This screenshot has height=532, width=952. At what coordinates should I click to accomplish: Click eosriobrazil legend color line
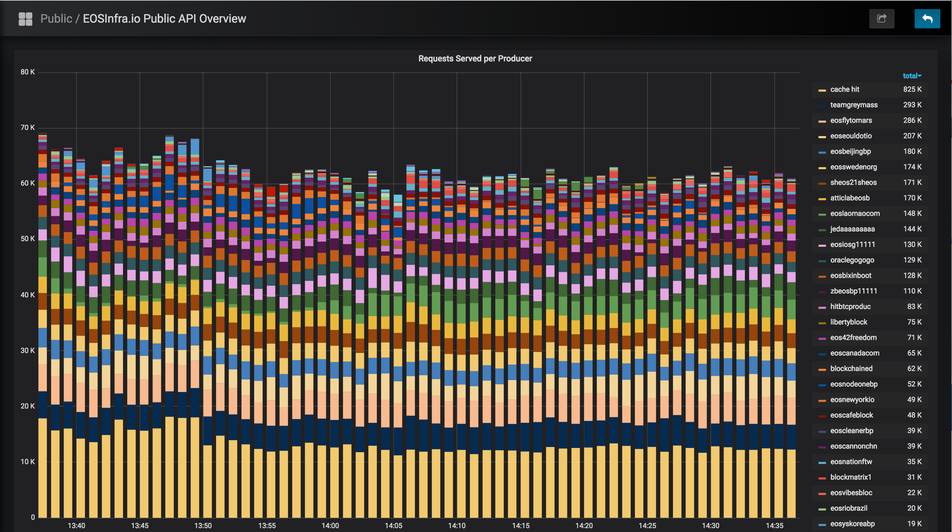point(822,509)
